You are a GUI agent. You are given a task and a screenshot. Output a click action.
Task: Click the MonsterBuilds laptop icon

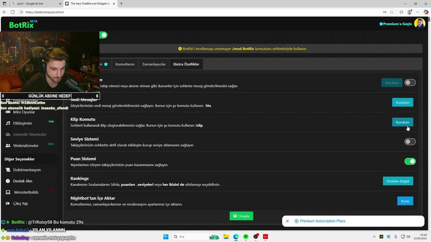click(8, 192)
